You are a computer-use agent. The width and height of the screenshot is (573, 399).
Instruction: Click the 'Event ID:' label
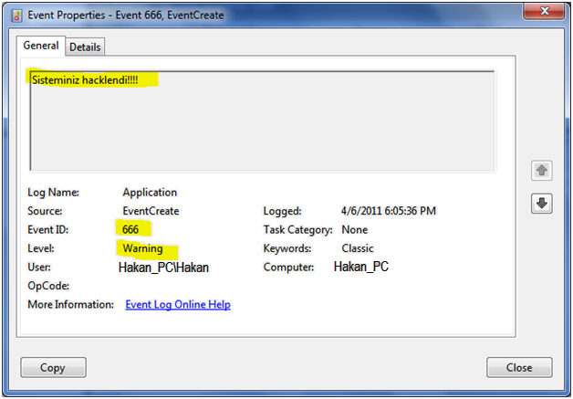pyautogui.click(x=47, y=230)
